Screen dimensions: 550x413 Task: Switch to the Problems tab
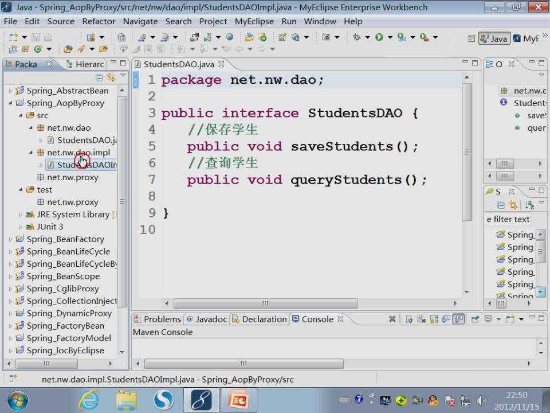158,320
